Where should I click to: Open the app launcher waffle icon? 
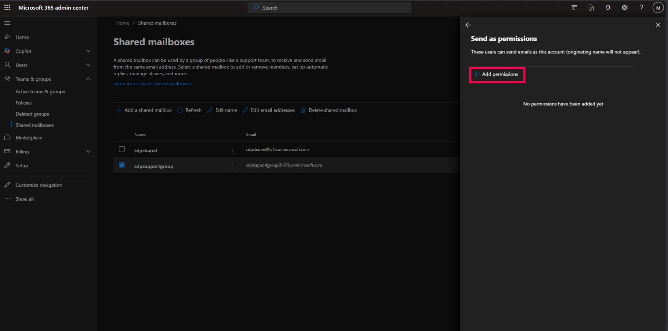tap(7, 8)
